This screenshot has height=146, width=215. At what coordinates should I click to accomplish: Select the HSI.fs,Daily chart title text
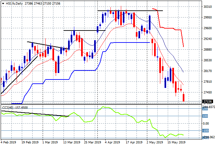click(x=14, y=4)
